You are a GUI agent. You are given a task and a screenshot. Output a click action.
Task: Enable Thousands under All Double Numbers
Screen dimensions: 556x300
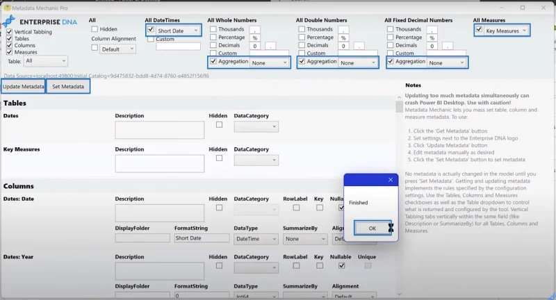click(302, 29)
